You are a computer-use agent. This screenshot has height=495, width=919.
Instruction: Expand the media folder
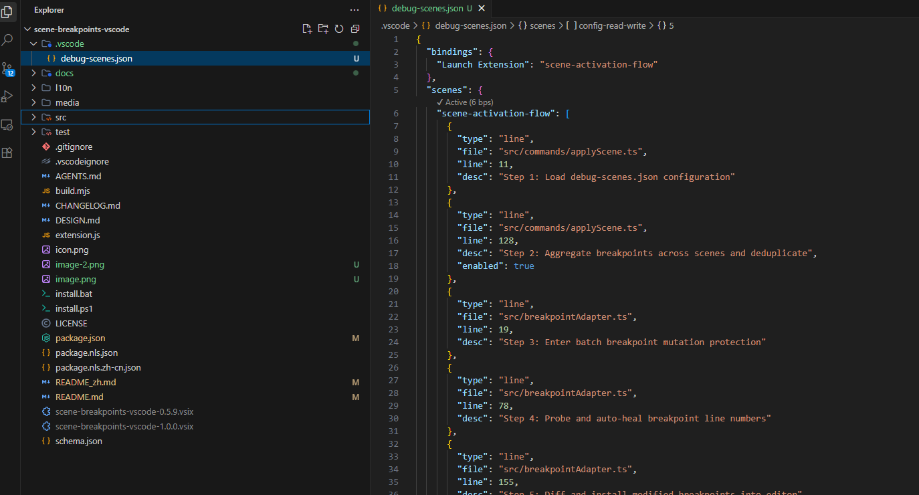pos(33,102)
